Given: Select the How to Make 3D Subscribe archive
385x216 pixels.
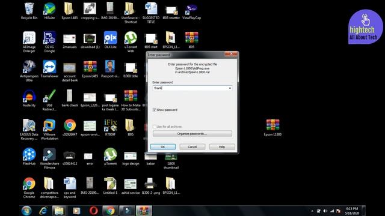Looking at the screenshot, I should coord(131,100).
